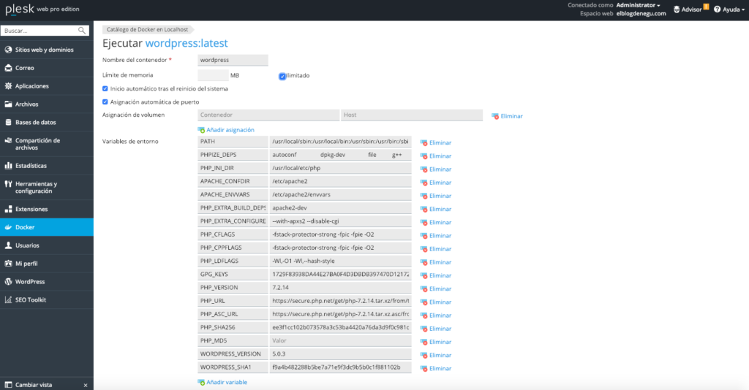Click the Docker whale icon
This screenshot has height=390, width=749.
point(8,227)
